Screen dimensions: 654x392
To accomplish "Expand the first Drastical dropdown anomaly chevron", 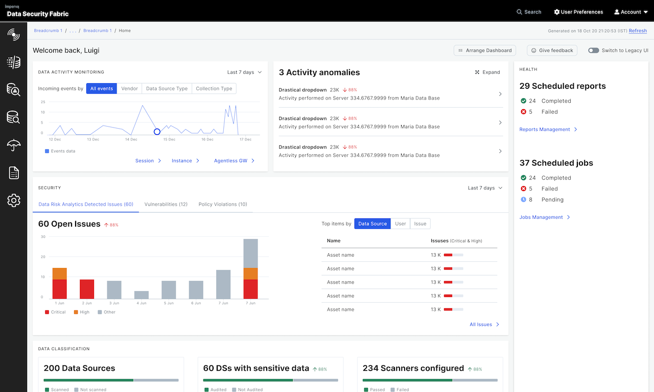I will (500, 94).
